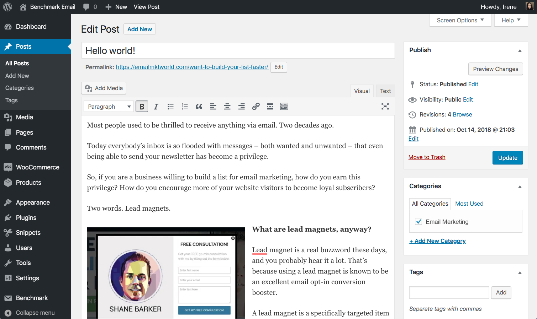Check the Email Marketing category
This screenshot has width=537, height=319.
[x=418, y=221]
